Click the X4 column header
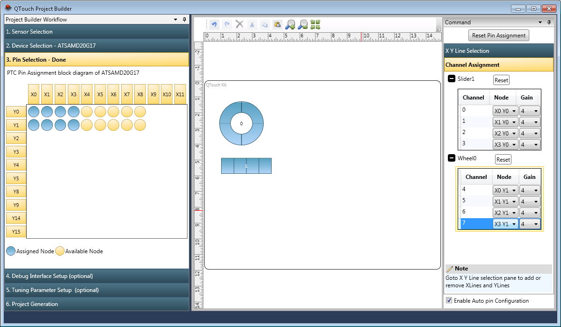Viewport: 561px width, 327px height. (87, 94)
